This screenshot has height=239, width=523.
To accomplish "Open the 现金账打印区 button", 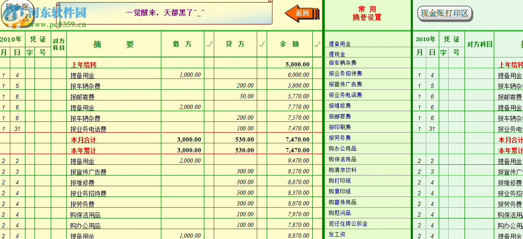I will coord(445,13).
